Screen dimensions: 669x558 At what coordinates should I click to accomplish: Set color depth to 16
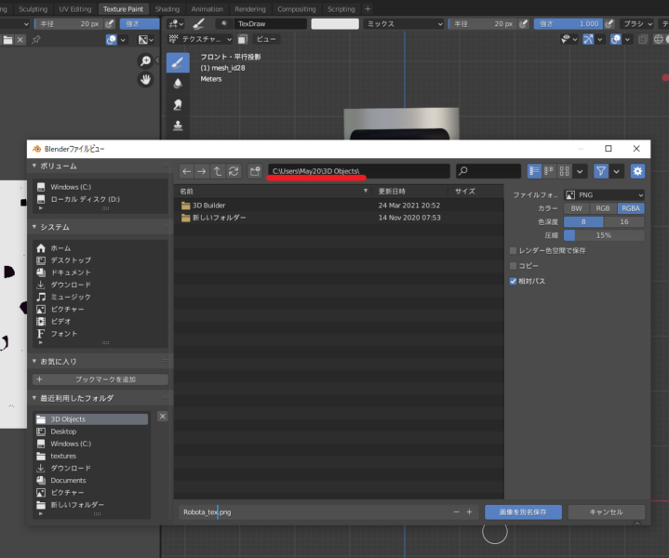(624, 222)
